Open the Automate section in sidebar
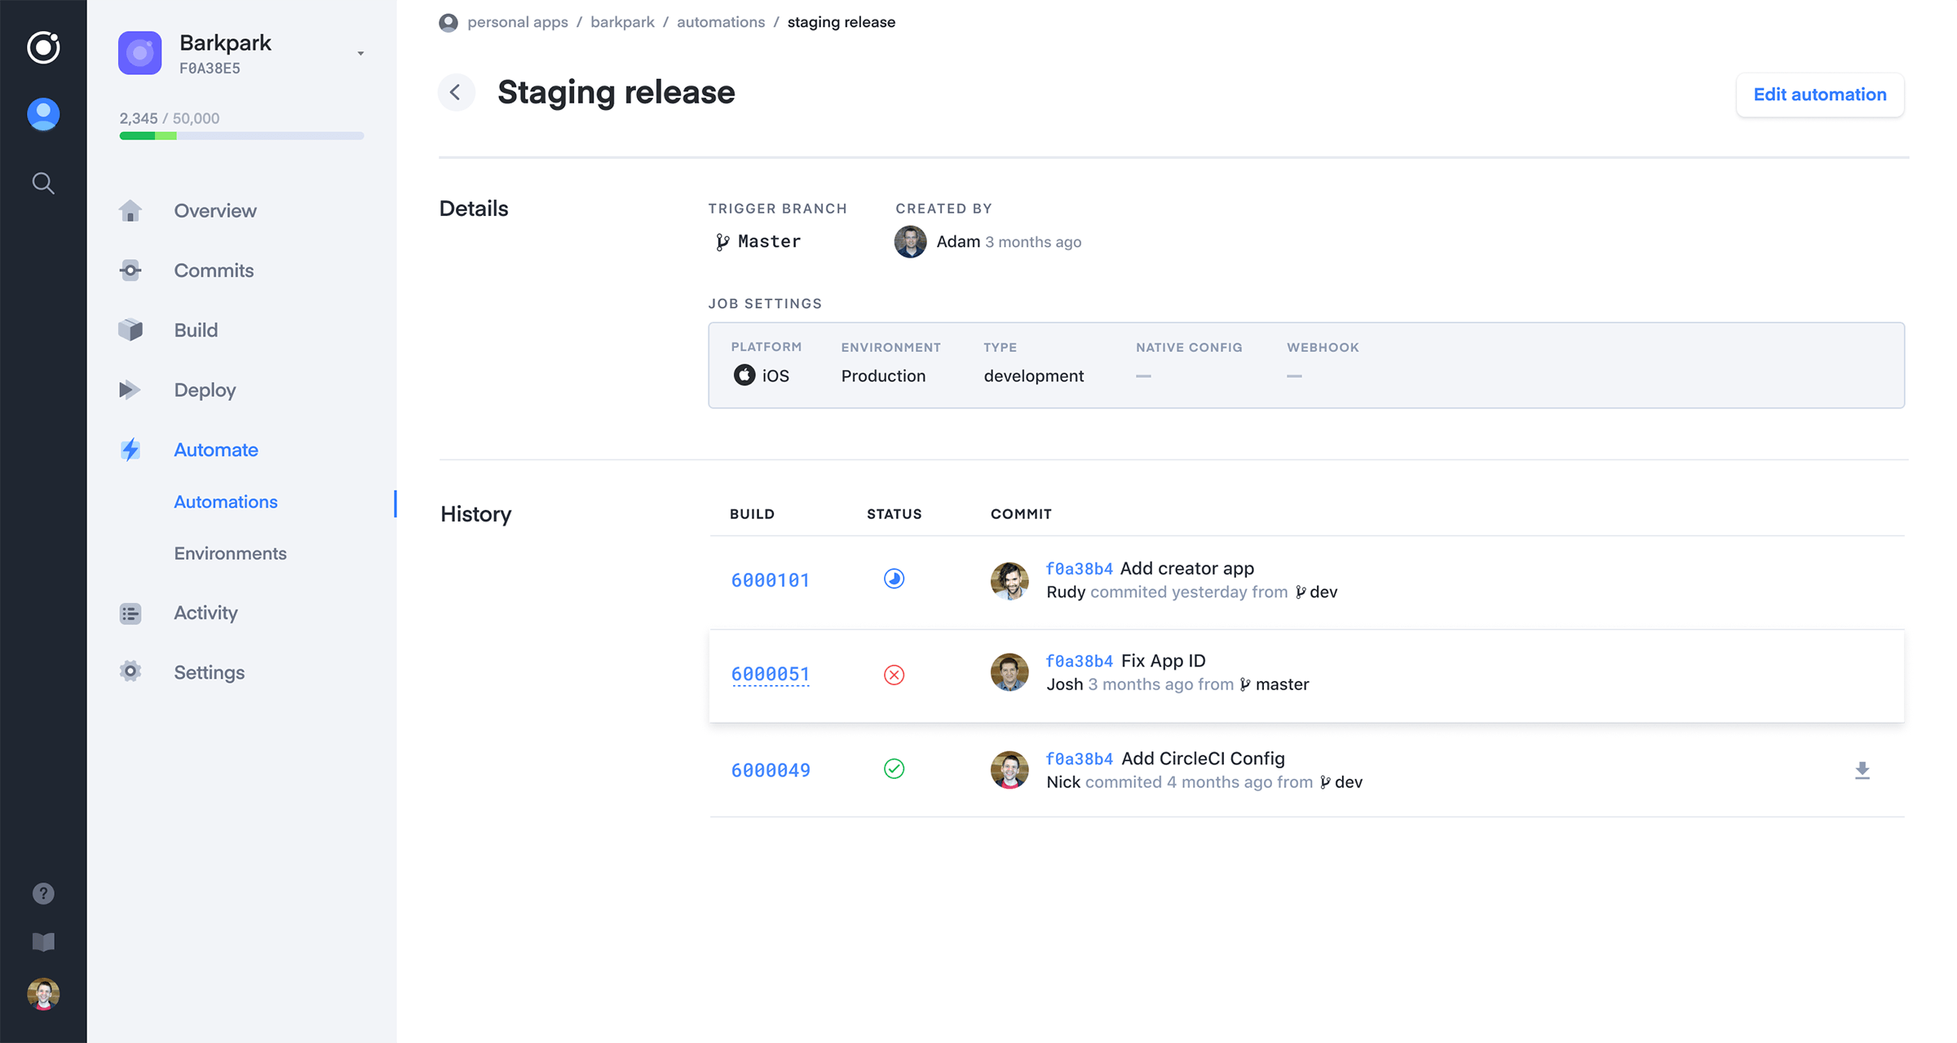Screen dimensions: 1957x1043 tap(215, 450)
